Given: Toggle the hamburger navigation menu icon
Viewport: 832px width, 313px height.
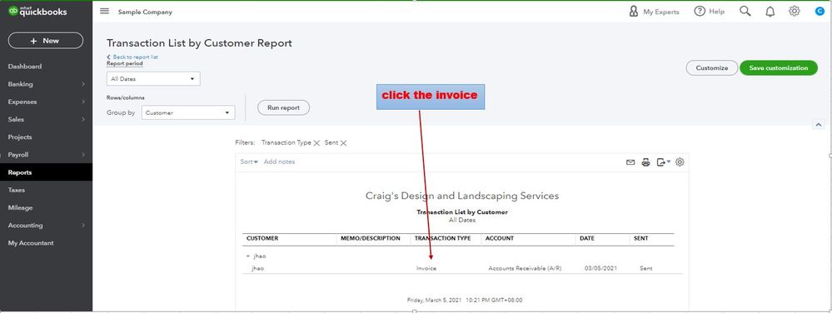Looking at the screenshot, I should (105, 11).
